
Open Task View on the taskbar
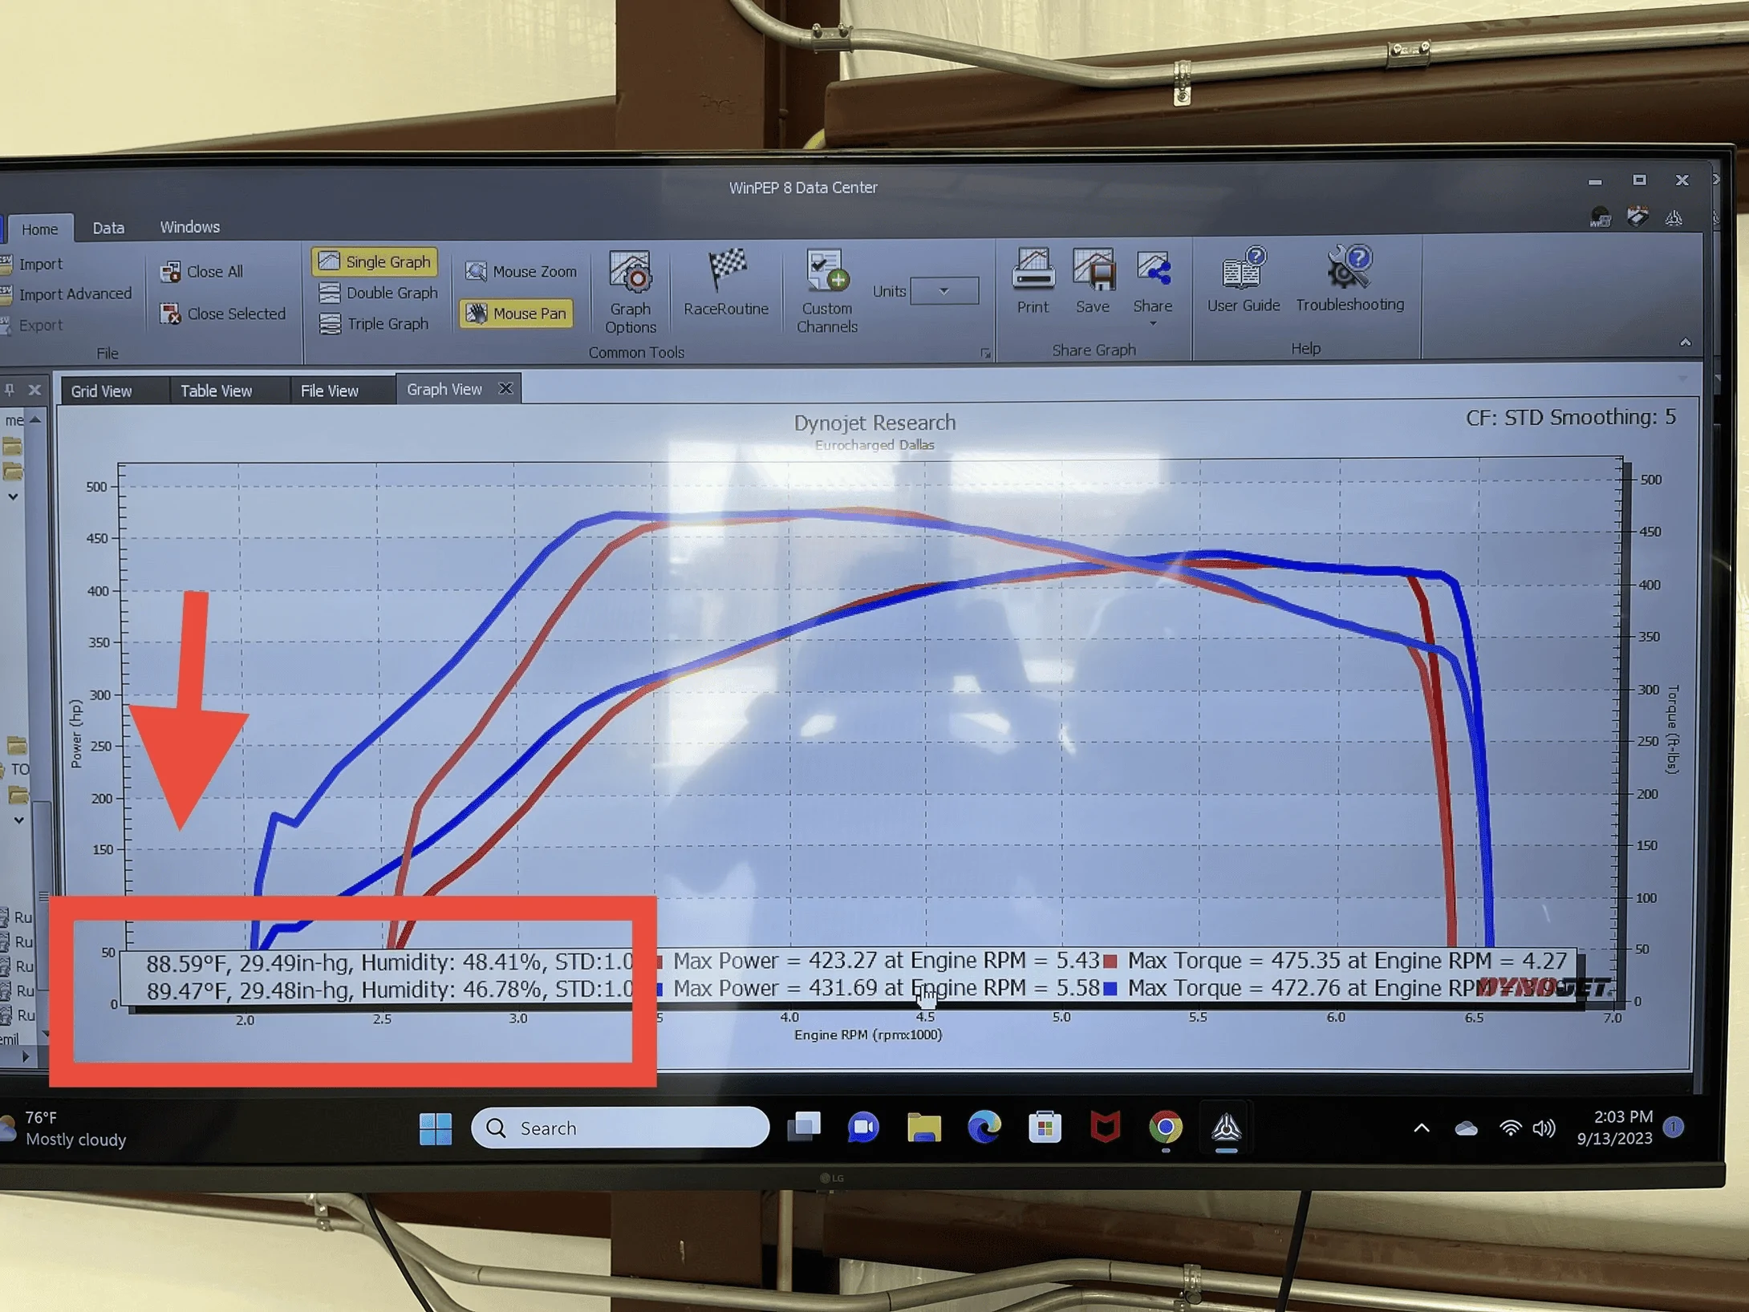point(804,1127)
